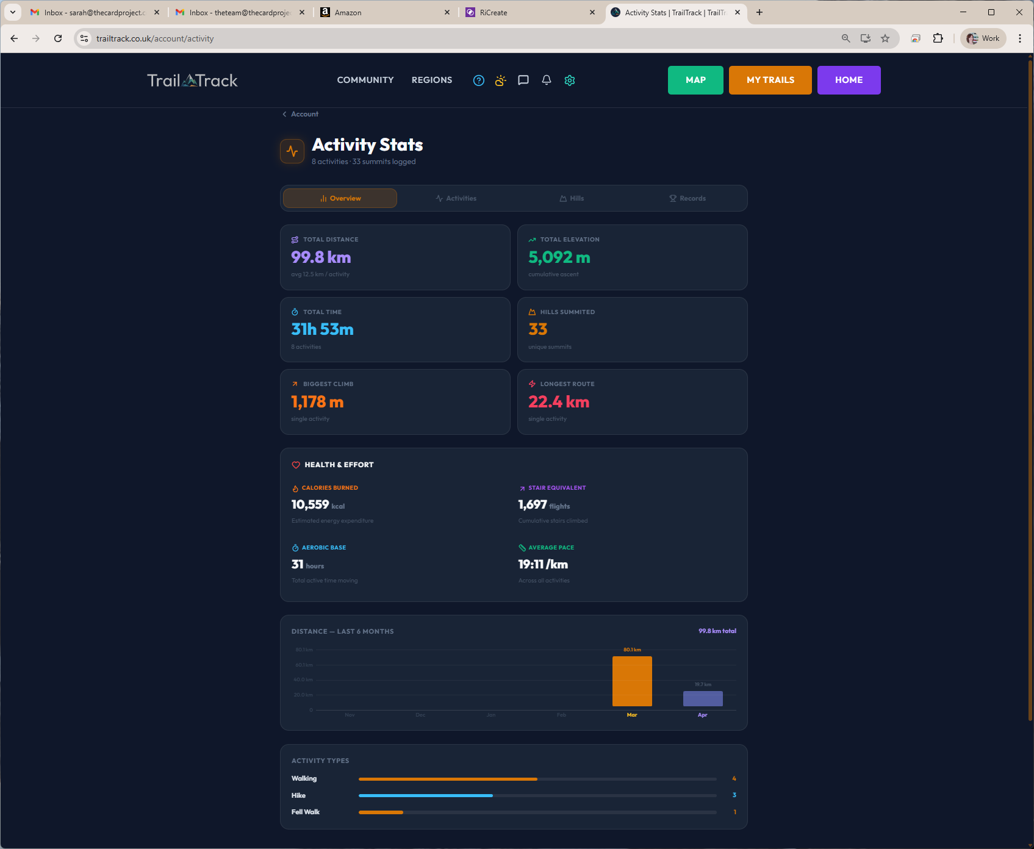Click the browser zoom magnifier icon
The image size is (1034, 849).
(x=846, y=38)
